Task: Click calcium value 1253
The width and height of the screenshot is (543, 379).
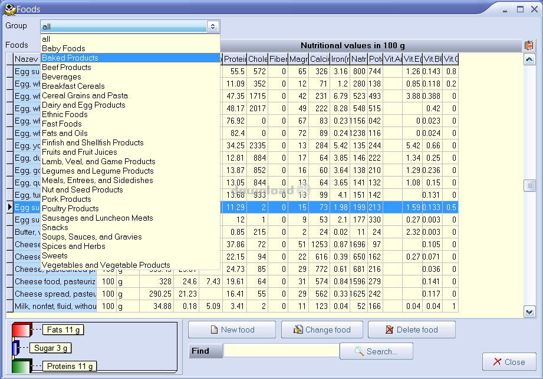Action: point(319,244)
